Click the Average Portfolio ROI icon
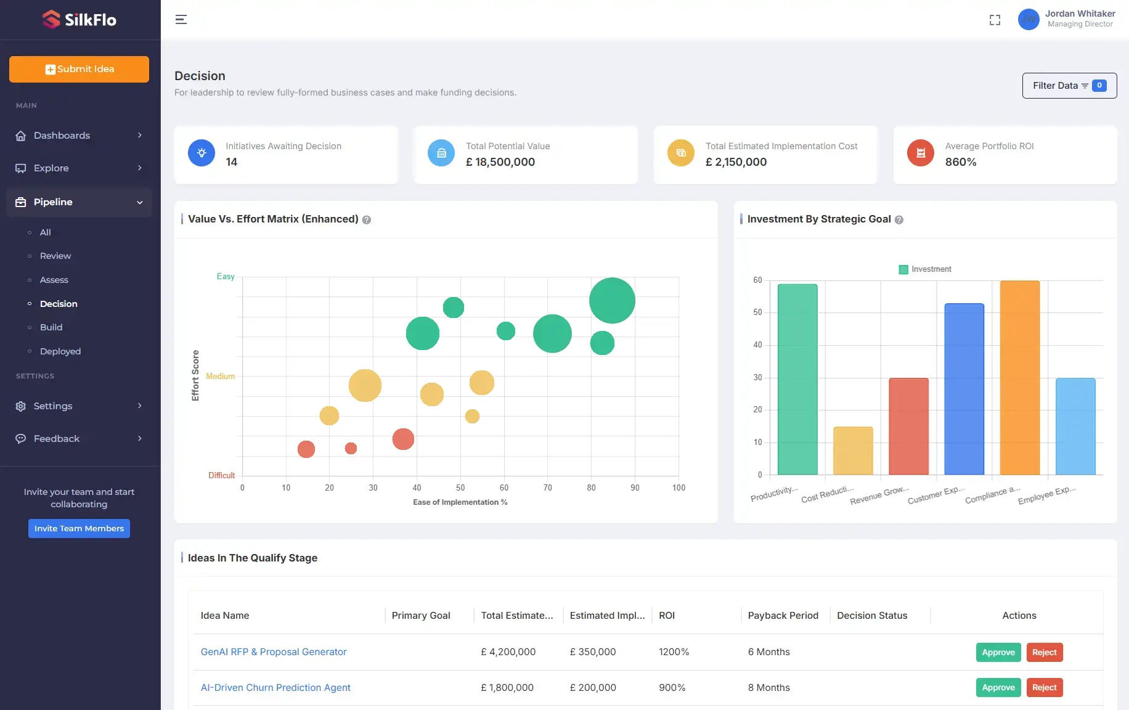This screenshot has width=1129, height=710. pyautogui.click(x=921, y=153)
